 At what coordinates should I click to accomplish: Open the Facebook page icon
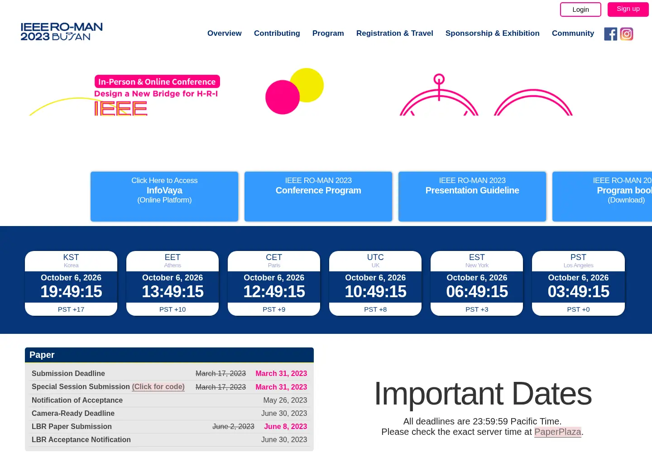610,34
